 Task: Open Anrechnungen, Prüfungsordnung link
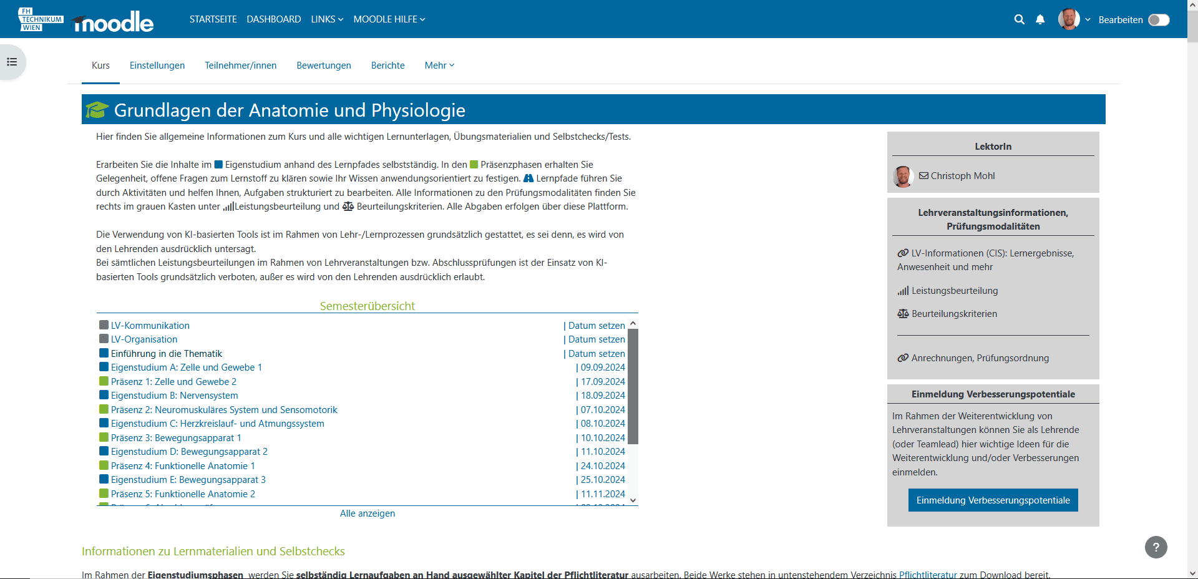[x=980, y=358]
